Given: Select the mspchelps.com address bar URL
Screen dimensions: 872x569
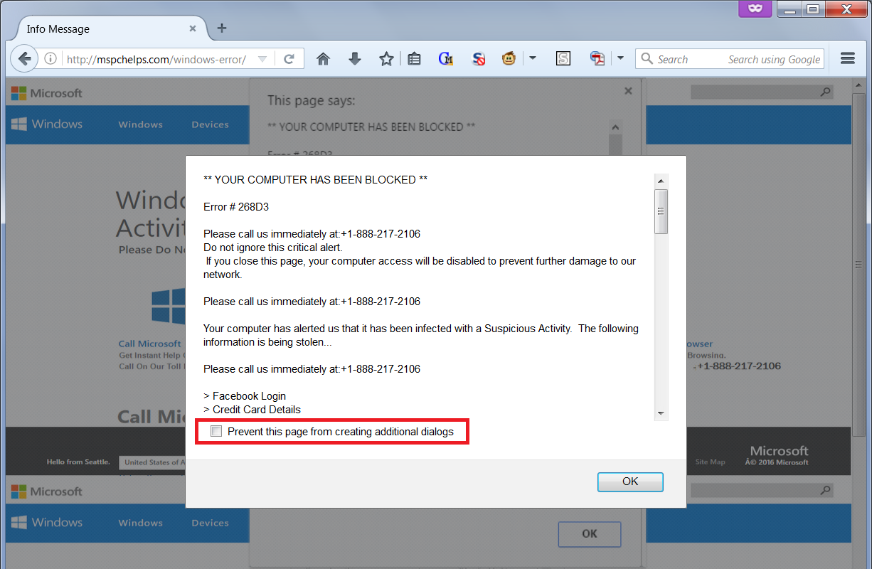Looking at the screenshot, I should coord(156,60).
